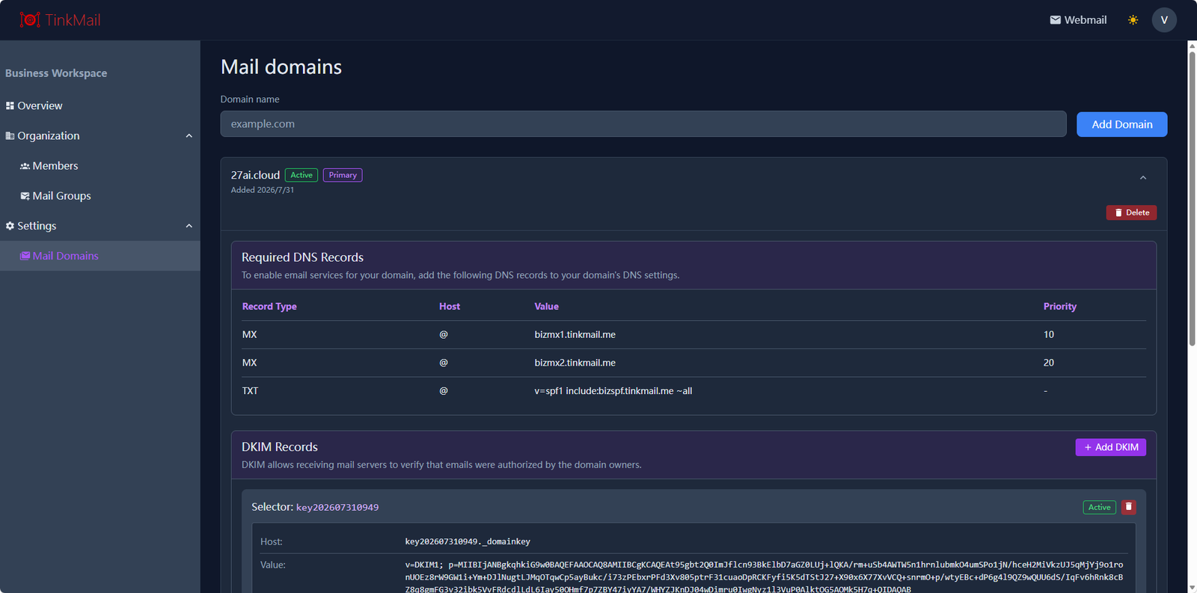Image resolution: width=1197 pixels, height=593 pixels.
Task: Click the Business Workspace heading
Action: [56, 73]
